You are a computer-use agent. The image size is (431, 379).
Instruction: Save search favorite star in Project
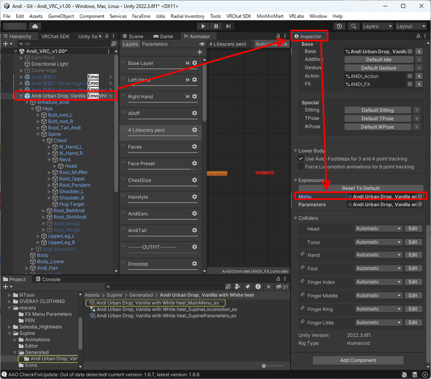coord(268,287)
